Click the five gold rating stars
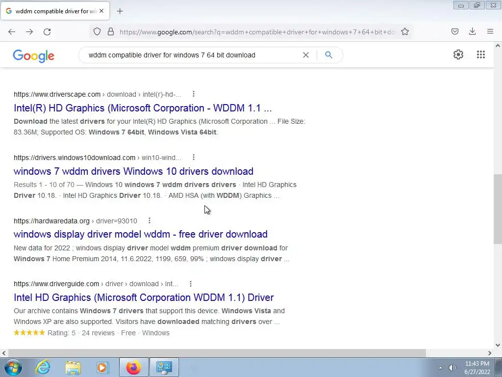The width and height of the screenshot is (502, 377). coord(29,332)
